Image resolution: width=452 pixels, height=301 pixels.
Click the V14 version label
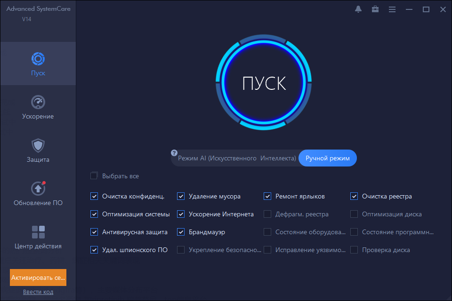26,19
